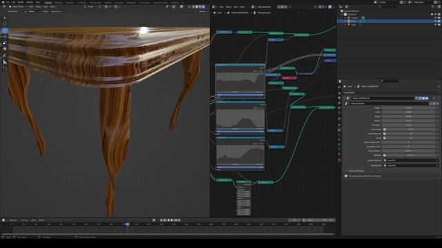Adjust the Height value slider

coord(409,107)
